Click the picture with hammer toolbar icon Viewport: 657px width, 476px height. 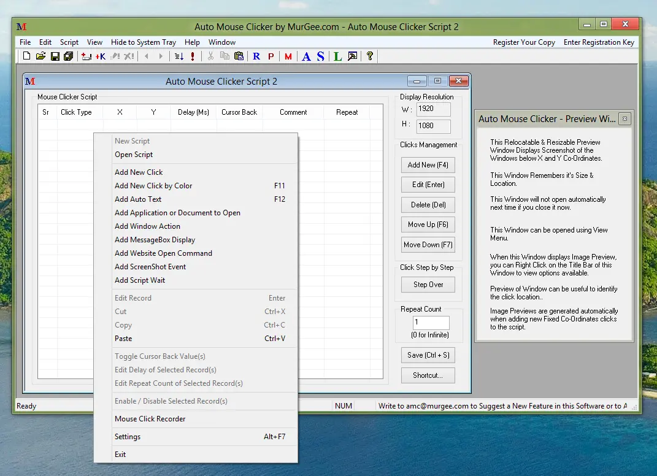click(x=352, y=56)
